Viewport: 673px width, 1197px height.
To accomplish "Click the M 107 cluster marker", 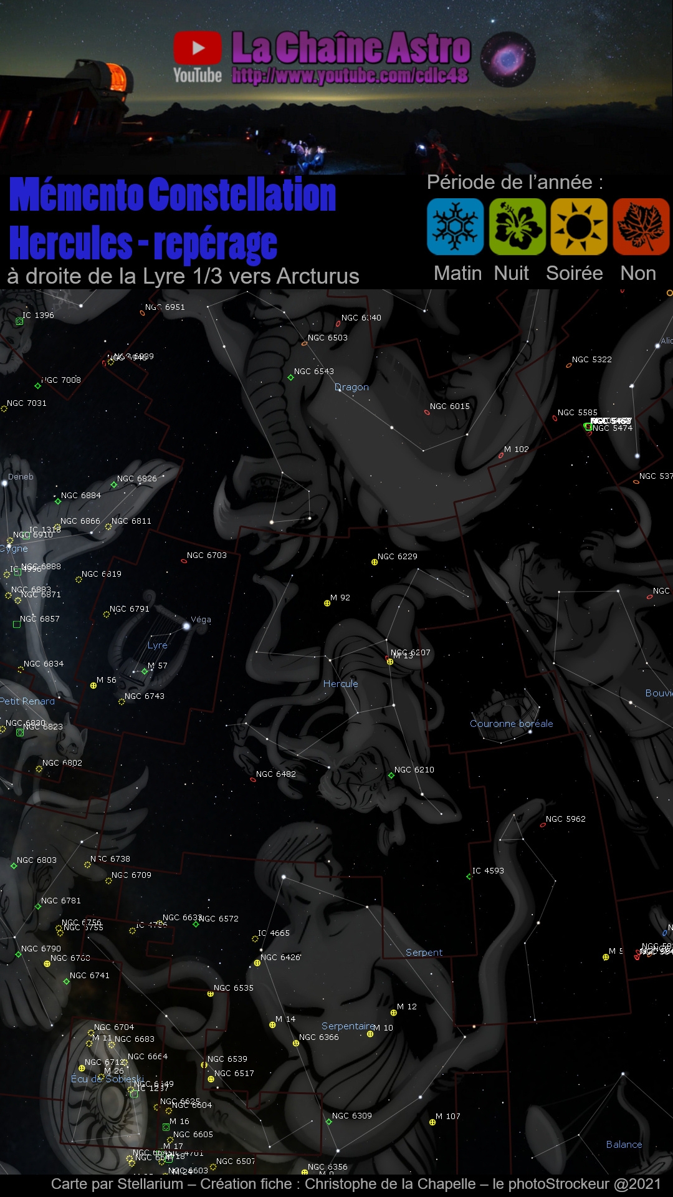I will [x=432, y=1122].
